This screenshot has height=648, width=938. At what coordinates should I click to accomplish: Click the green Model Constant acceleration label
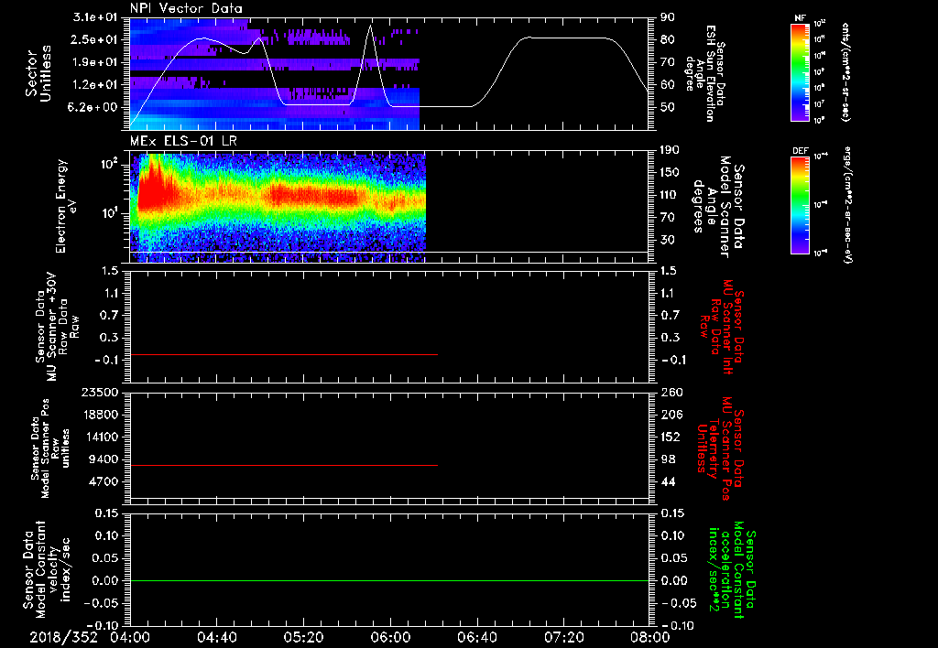click(732, 569)
